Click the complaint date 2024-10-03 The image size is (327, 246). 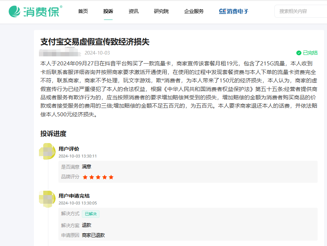97,53
